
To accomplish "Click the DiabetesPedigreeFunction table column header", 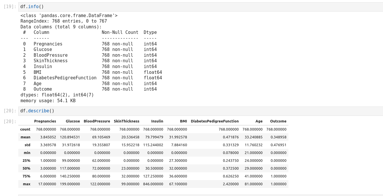I will tap(215, 121).
